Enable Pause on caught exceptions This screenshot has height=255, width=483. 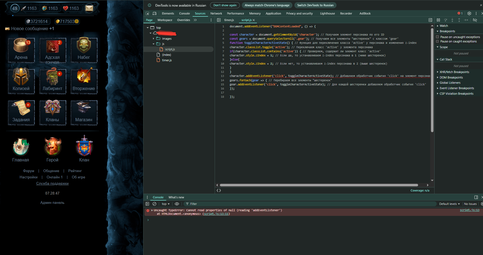[438, 41]
